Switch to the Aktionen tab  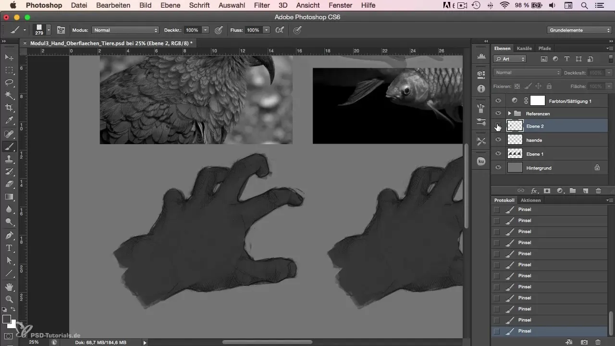pos(531,200)
